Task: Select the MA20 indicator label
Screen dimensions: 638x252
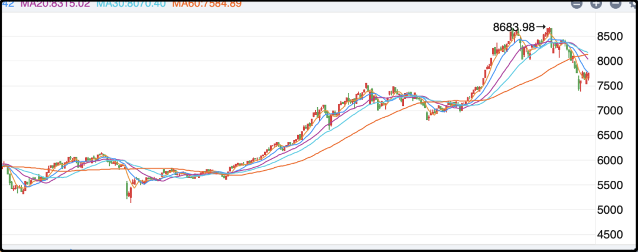Action: pyautogui.click(x=56, y=4)
